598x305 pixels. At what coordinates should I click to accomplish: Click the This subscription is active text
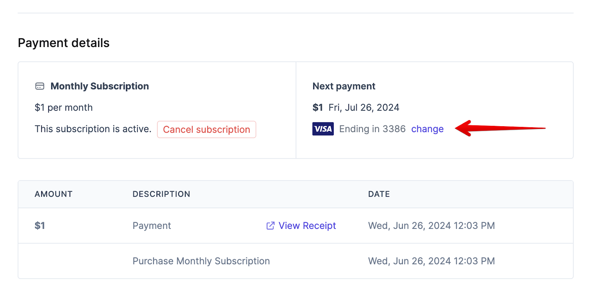tap(93, 129)
